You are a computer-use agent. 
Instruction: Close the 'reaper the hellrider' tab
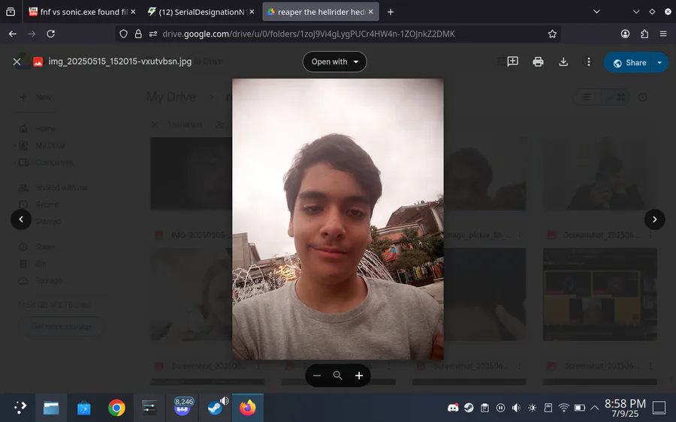pyautogui.click(x=371, y=12)
